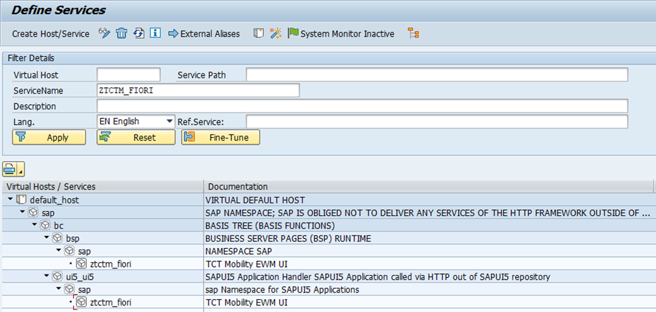The width and height of the screenshot is (656, 312).
Task: Collapse the bsp tree node
Action: [46, 238]
